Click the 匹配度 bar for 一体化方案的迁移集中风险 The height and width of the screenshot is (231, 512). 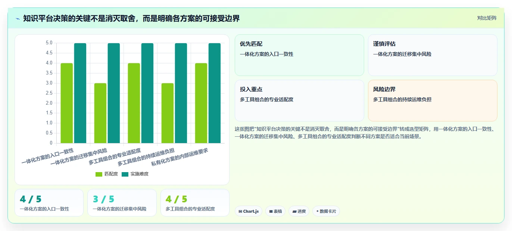[100, 113]
